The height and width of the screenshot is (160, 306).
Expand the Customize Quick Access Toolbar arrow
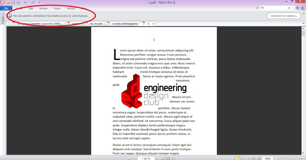click(39, 3)
